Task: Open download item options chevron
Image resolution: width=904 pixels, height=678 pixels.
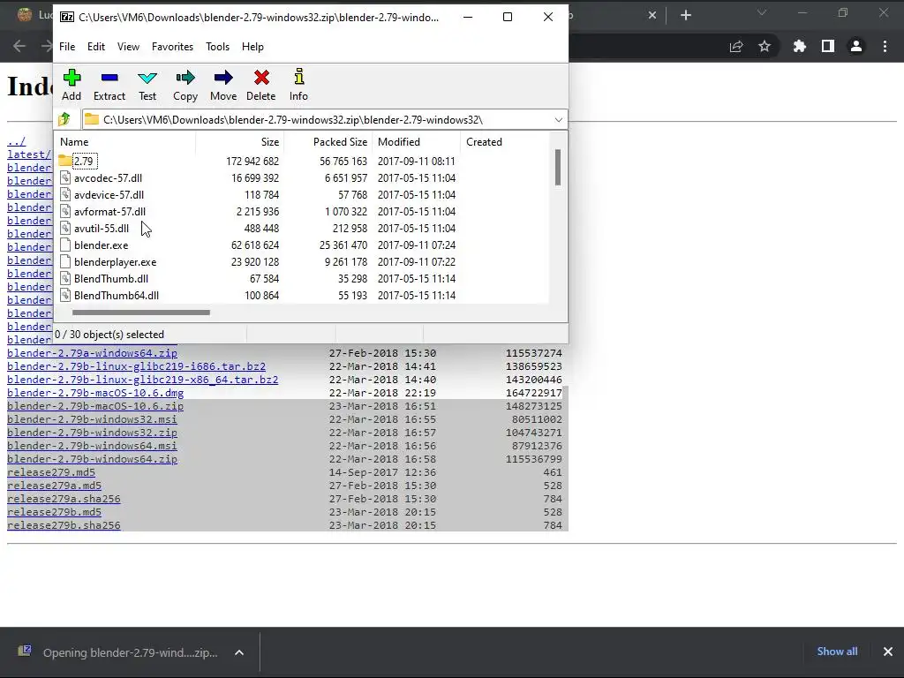Action: [239, 652]
